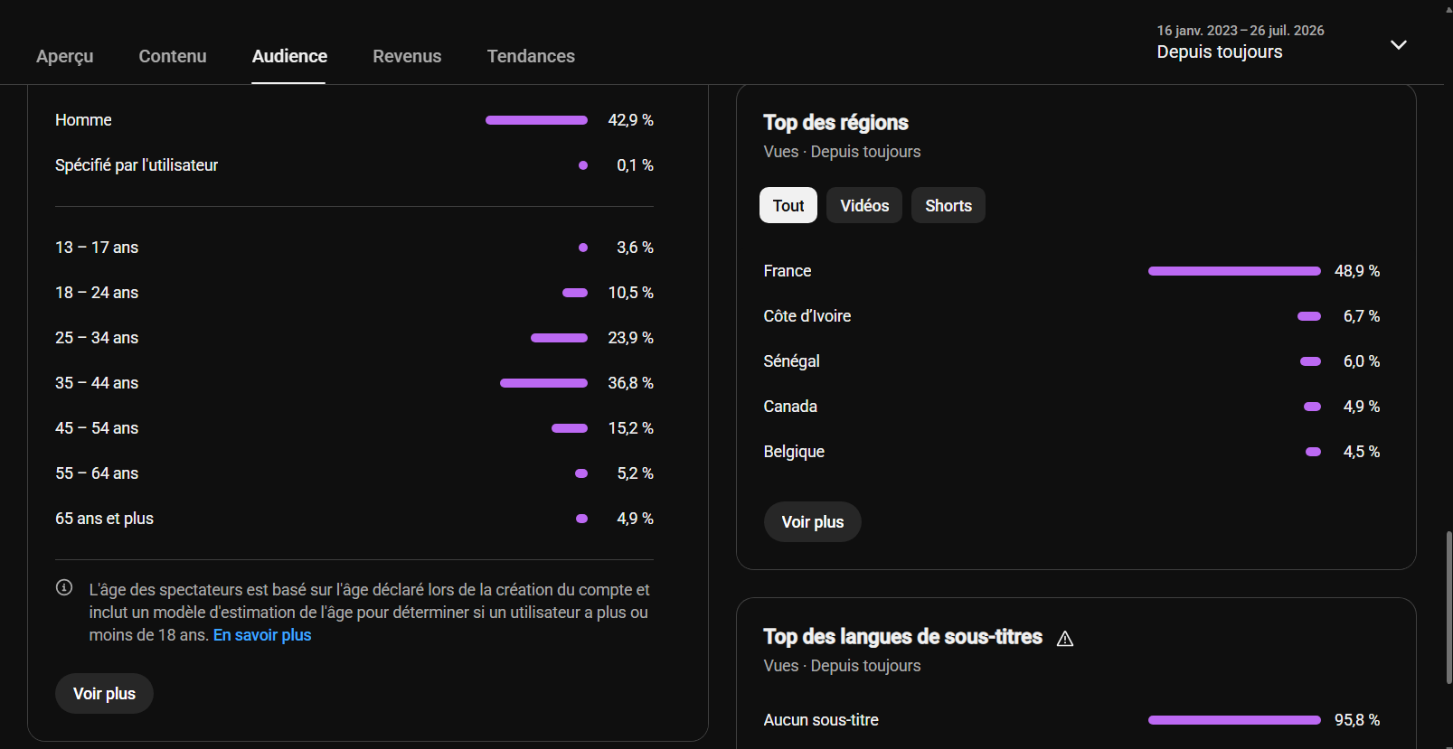Expand the date range chevron
The image size is (1453, 749).
click(1398, 45)
